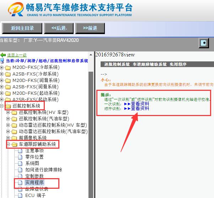Expand 巡航控制系统(HV 车型) node
Screen dimensions: 214x198
(8, 112)
